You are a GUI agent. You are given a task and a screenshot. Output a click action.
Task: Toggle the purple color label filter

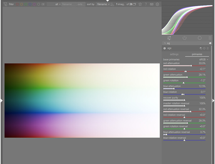[34, 4]
